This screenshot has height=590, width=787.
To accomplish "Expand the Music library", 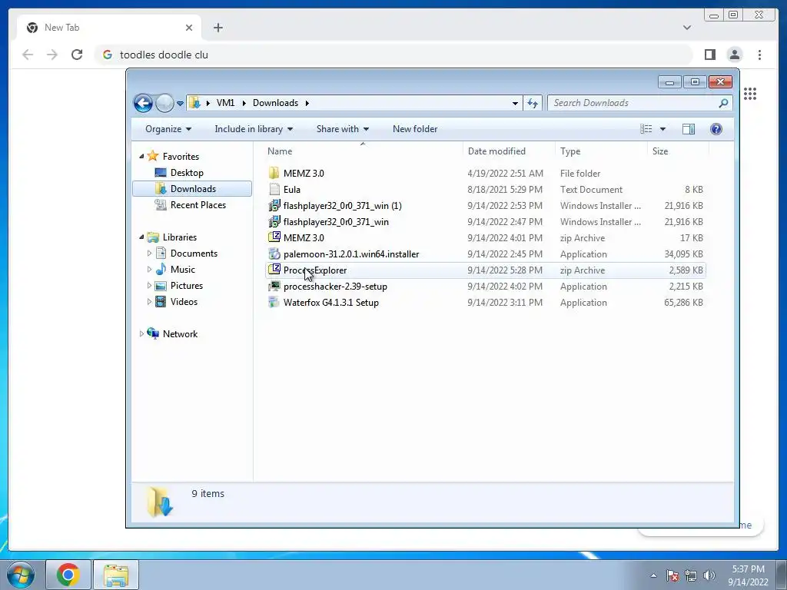I will click(149, 270).
